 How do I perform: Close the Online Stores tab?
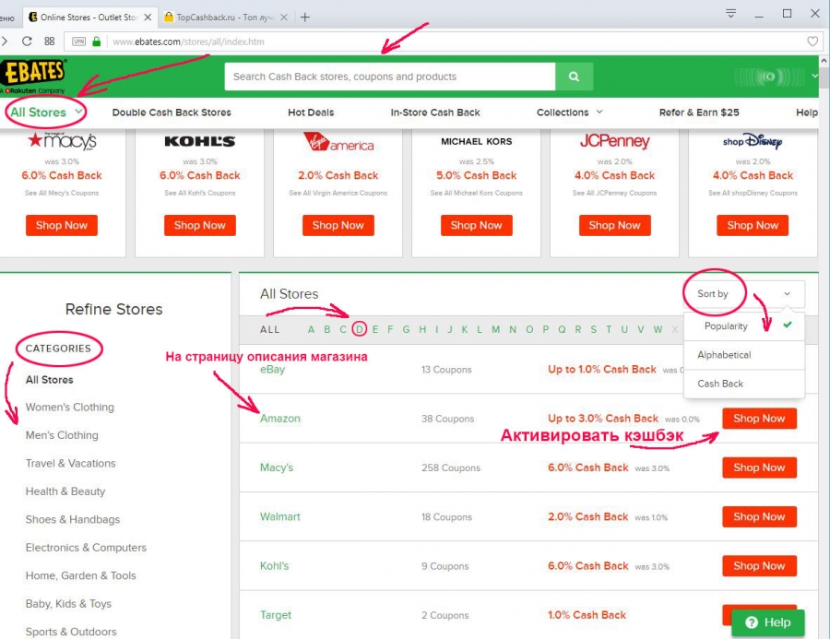tap(148, 17)
